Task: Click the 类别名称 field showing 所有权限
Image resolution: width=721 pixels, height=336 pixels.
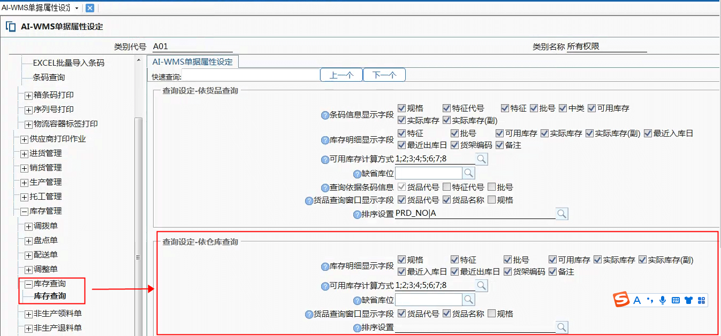Action: pos(606,46)
